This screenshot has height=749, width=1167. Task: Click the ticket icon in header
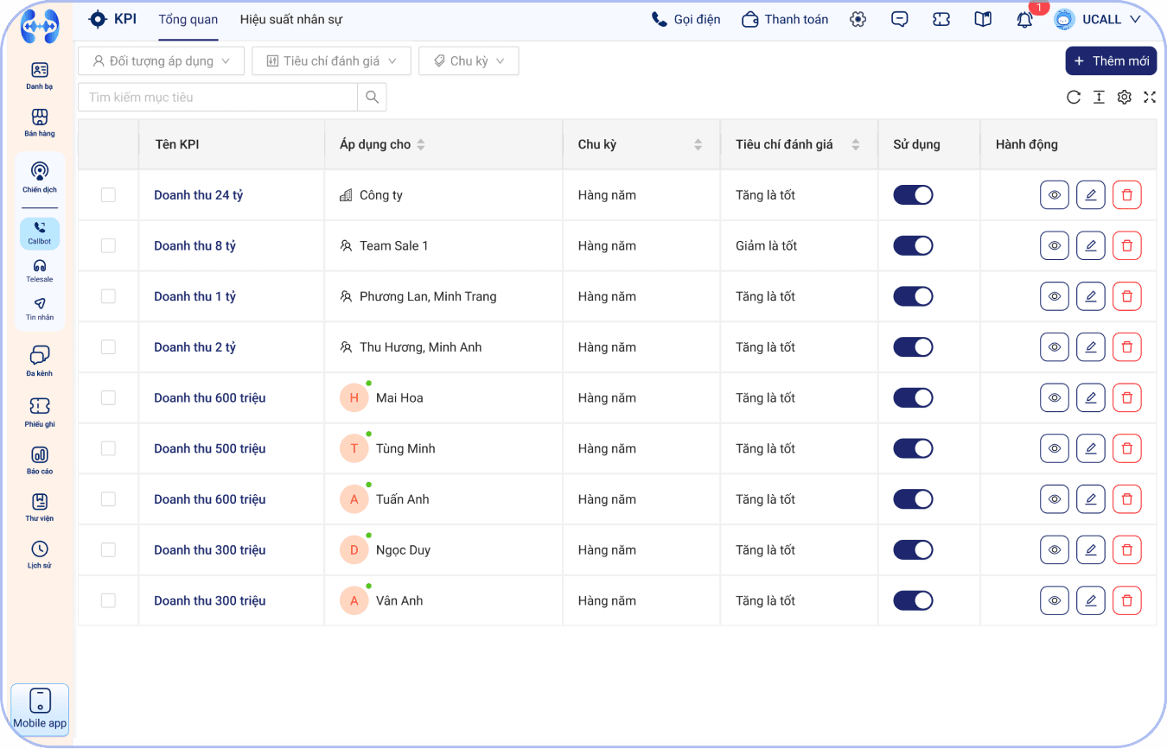point(941,19)
